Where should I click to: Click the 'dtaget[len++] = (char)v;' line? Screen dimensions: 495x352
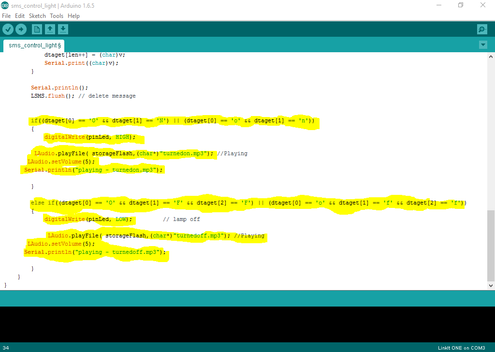pos(85,55)
